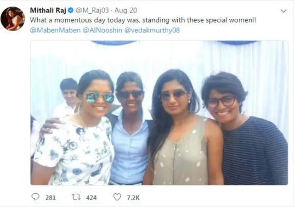Viewport: 294px width, 207px height.
Task: Like the tweet with the heart icon
Action: (x=117, y=197)
